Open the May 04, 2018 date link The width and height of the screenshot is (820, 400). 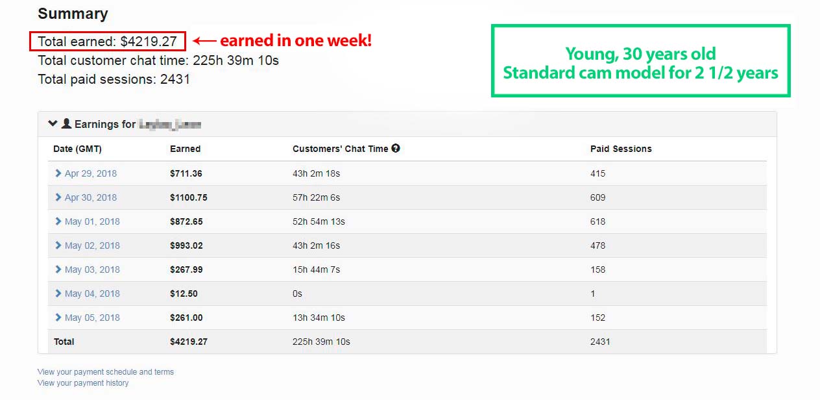point(92,294)
